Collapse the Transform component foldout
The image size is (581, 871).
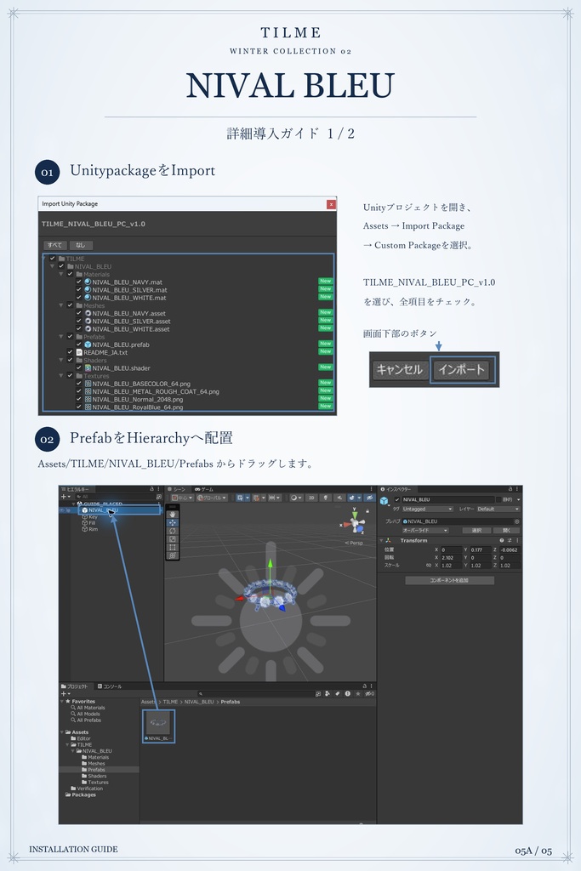pos(382,540)
